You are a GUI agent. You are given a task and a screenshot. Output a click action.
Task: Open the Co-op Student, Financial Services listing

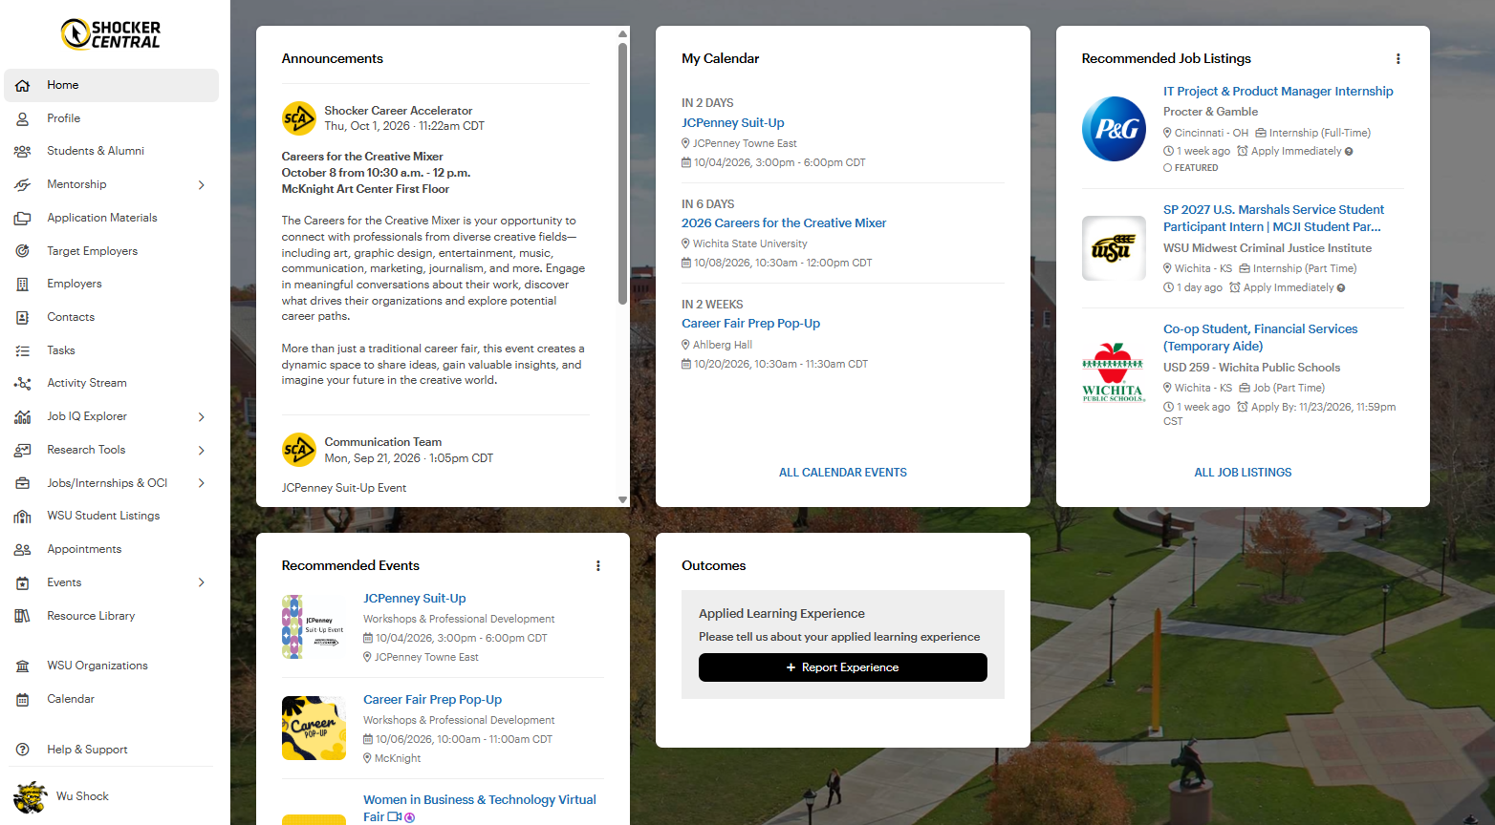tap(1260, 338)
